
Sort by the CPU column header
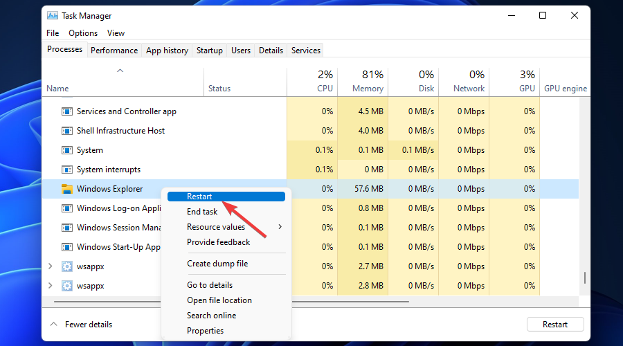tap(312, 82)
